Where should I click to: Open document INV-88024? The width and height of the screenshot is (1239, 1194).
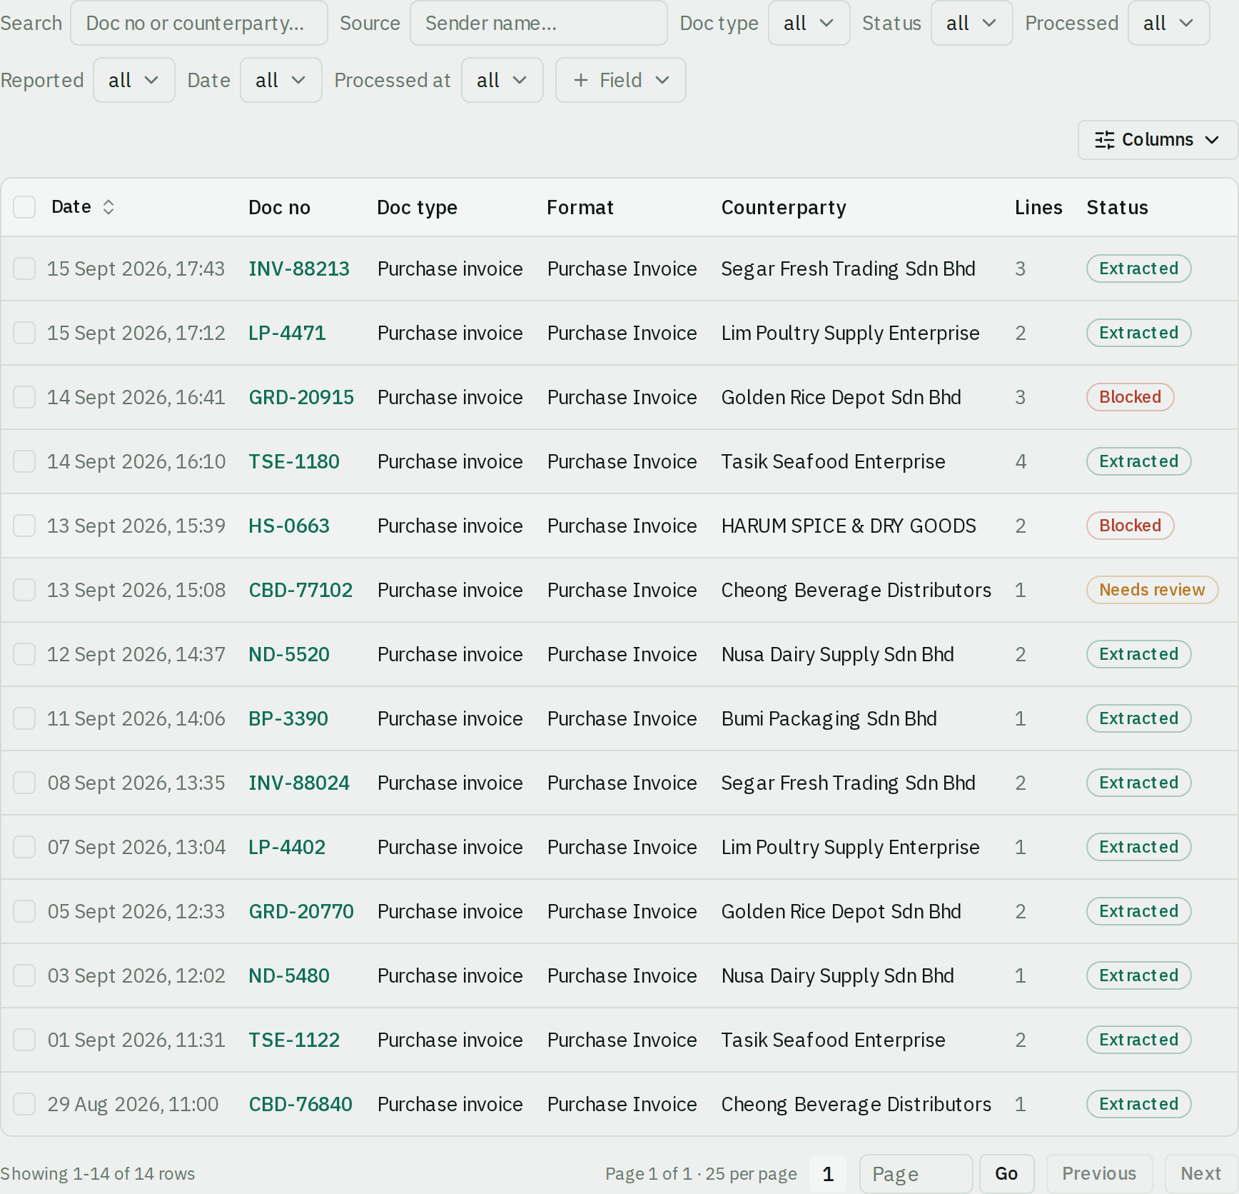click(299, 783)
